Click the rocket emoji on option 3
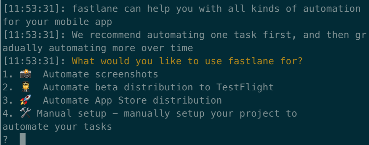 (x=26, y=100)
